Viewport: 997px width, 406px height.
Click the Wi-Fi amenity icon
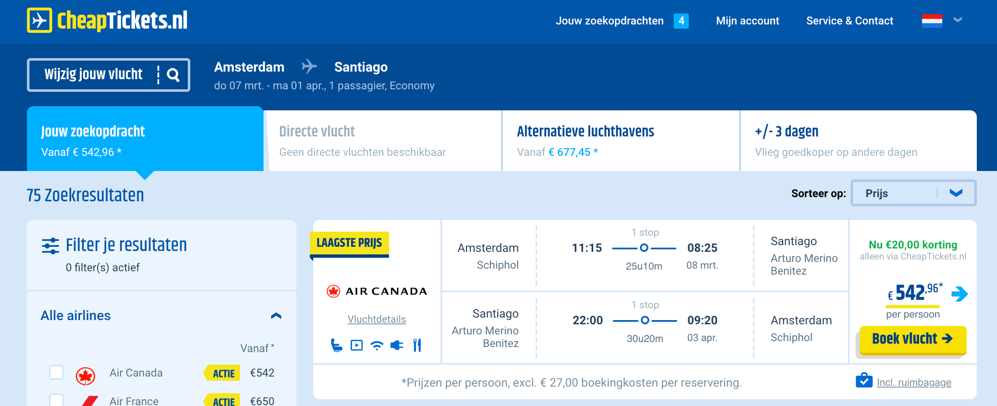tap(377, 345)
